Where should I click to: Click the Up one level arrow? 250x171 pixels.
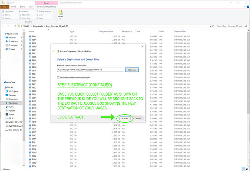coord(15,26)
